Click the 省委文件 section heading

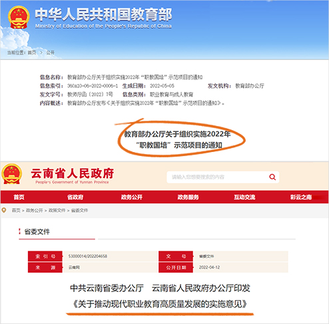37,232
